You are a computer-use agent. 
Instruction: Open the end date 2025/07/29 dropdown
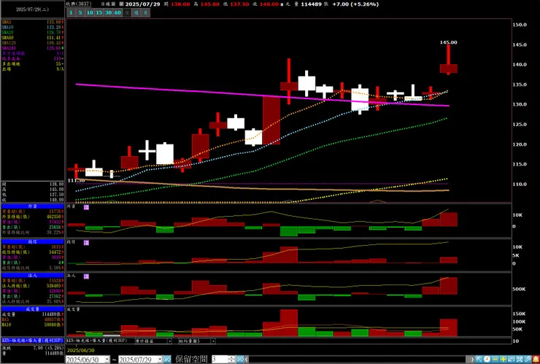160,359
